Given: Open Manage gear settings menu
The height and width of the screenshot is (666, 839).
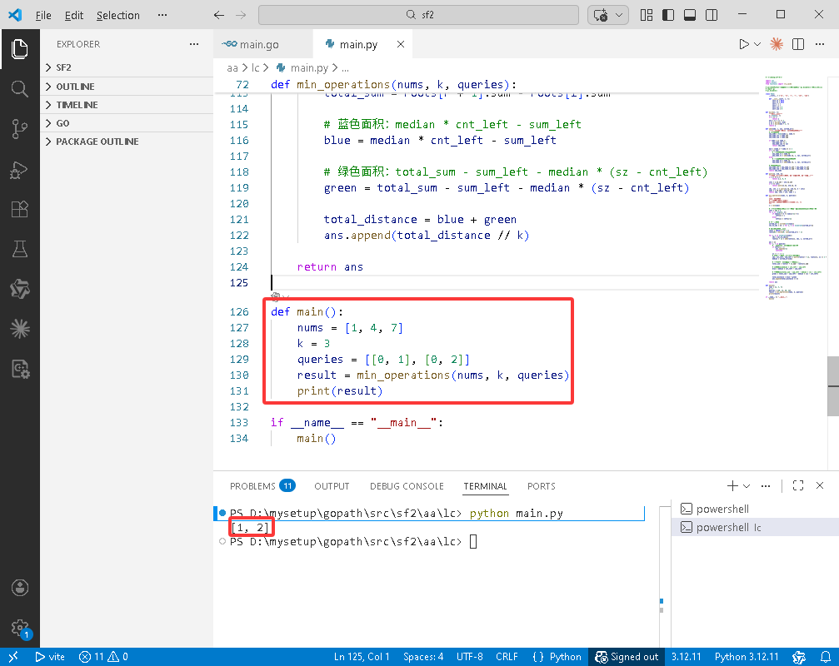Looking at the screenshot, I should point(20,628).
